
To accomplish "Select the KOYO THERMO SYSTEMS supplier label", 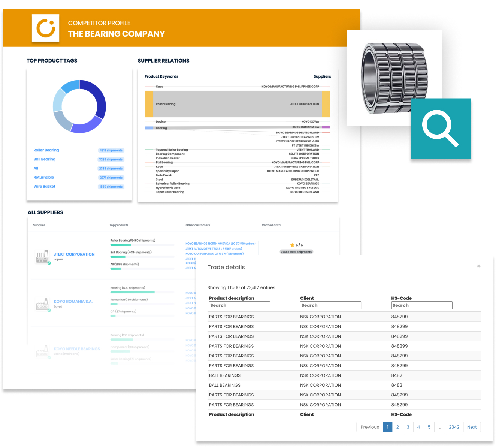I will point(302,188).
